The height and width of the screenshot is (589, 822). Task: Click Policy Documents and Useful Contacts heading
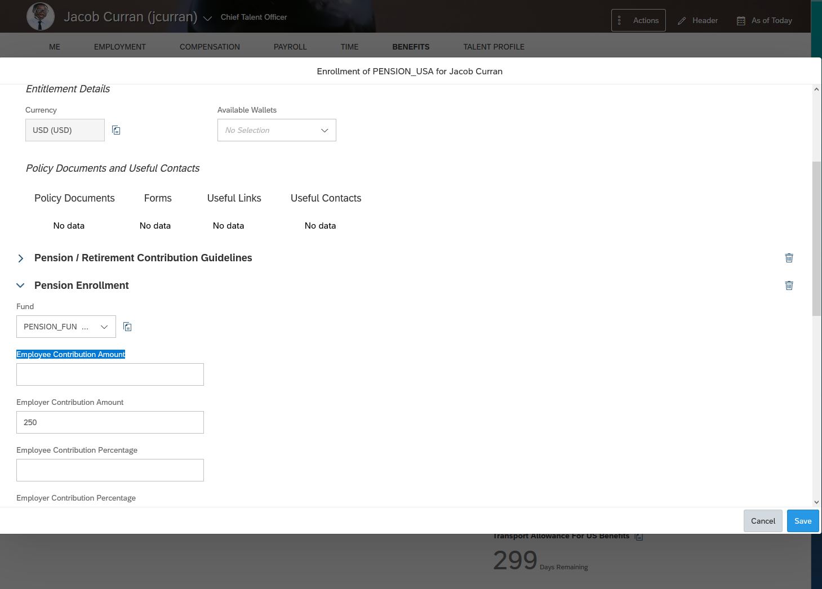[x=113, y=168]
